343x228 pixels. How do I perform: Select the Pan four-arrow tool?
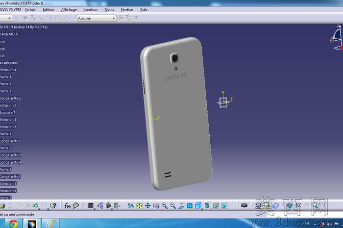[148, 205]
